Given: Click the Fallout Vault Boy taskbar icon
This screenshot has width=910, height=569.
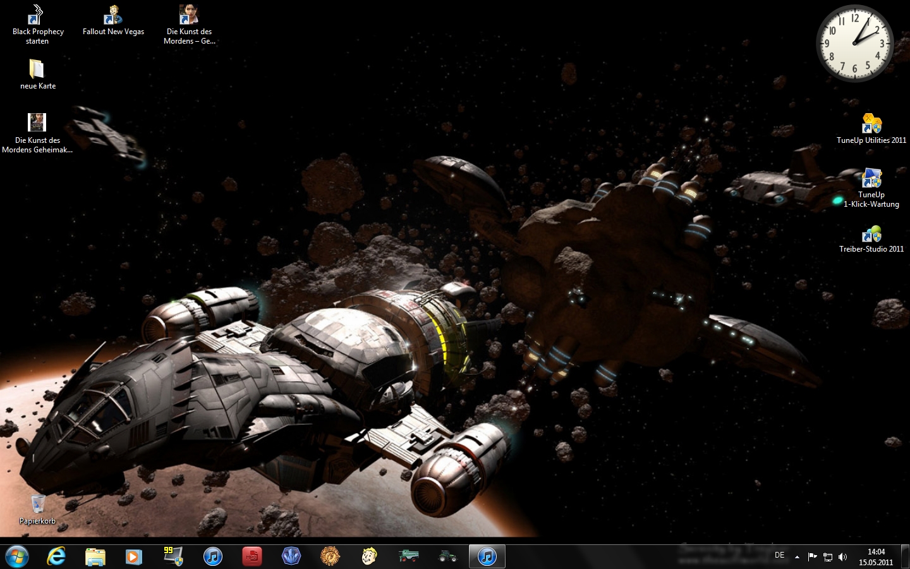Looking at the screenshot, I should [x=370, y=556].
